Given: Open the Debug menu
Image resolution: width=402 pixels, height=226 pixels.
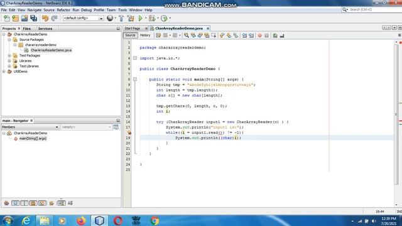Looking at the screenshot, I should coord(87,10).
